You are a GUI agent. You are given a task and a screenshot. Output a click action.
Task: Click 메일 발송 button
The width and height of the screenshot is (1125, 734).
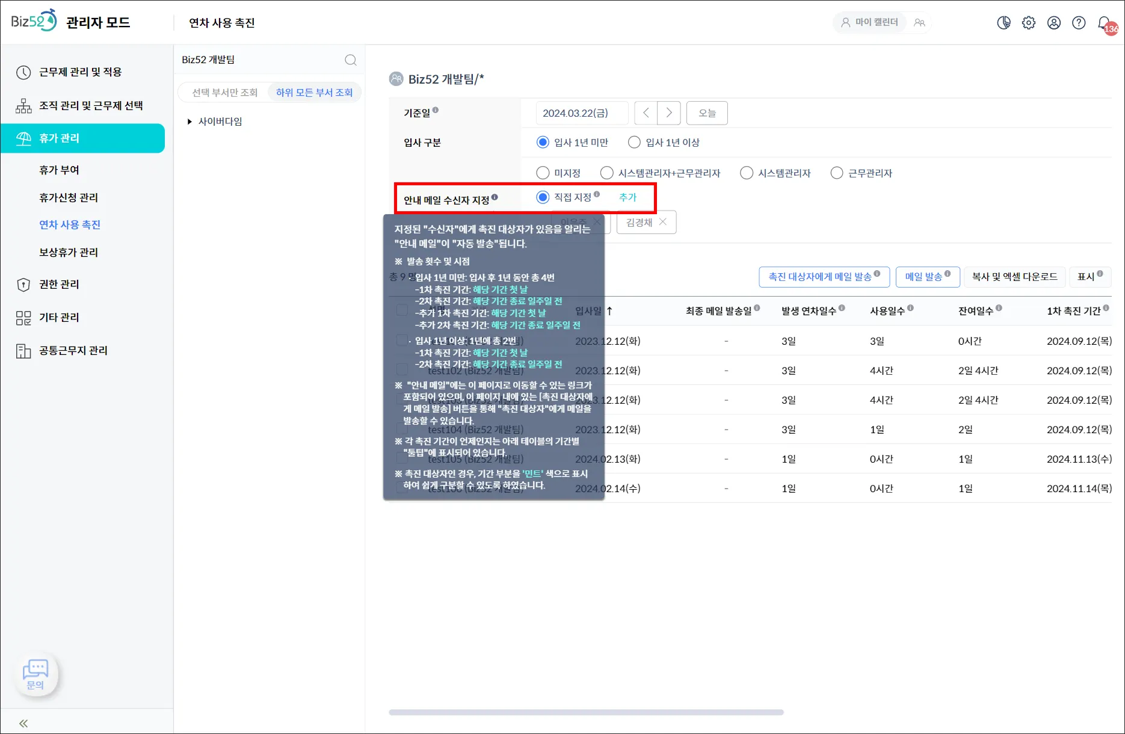coord(928,277)
